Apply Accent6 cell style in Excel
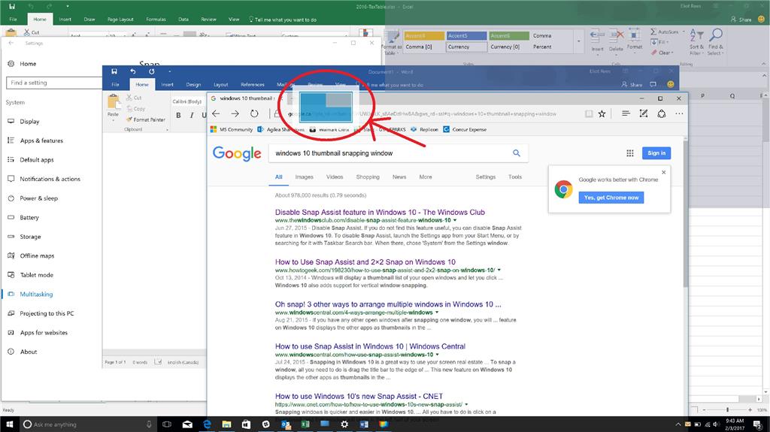The height and width of the screenshot is (432, 770). (509, 36)
